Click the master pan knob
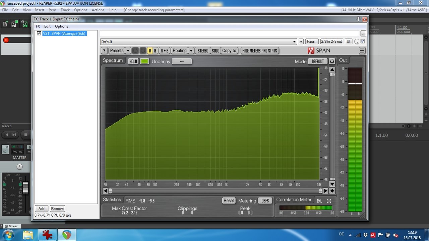The image size is (429, 241). coord(20,167)
